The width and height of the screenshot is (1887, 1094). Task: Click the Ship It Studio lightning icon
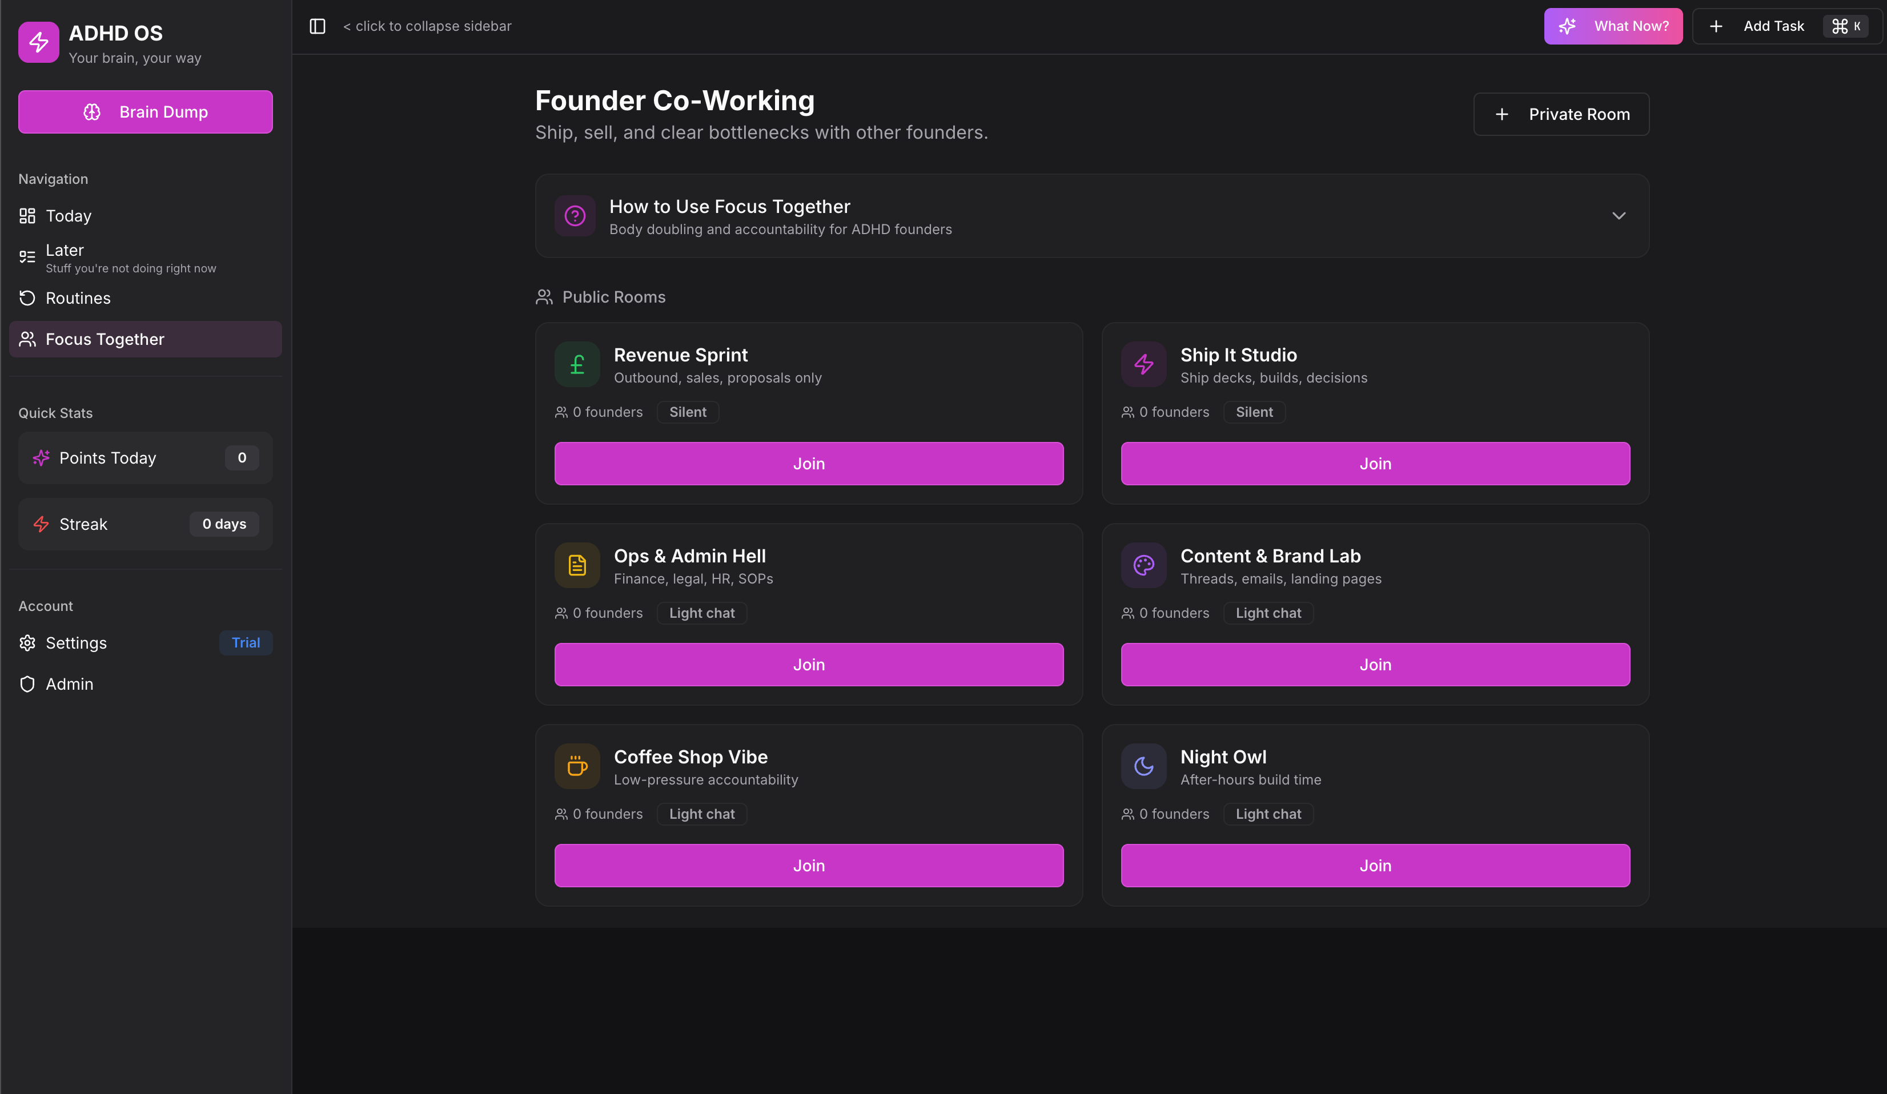tap(1143, 365)
